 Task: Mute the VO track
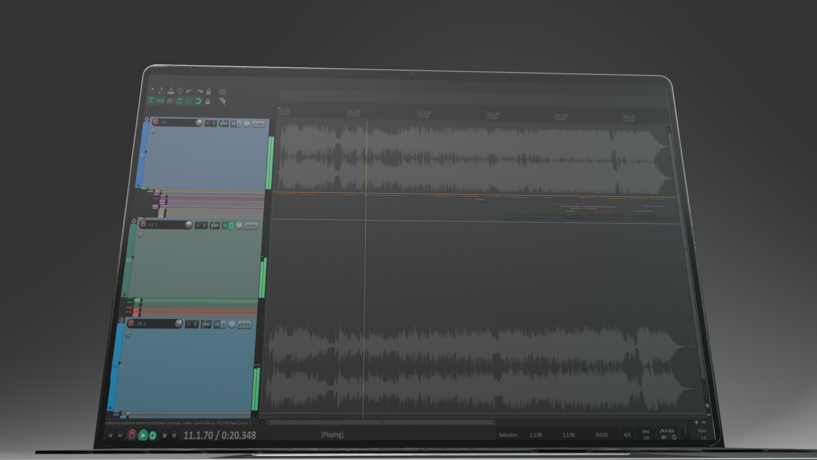(x=208, y=124)
